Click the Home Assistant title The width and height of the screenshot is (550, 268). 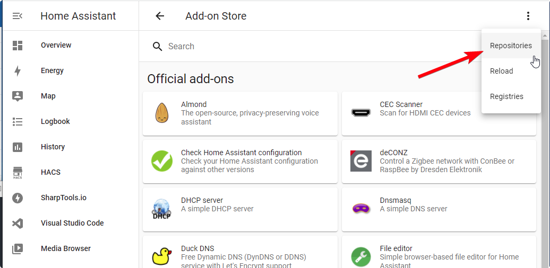point(78,16)
